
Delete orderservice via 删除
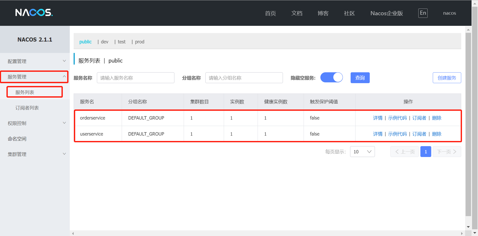click(x=437, y=118)
